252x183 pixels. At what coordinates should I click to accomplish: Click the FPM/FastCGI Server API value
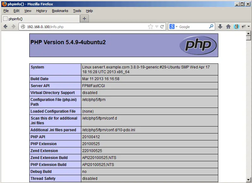click(x=93, y=86)
